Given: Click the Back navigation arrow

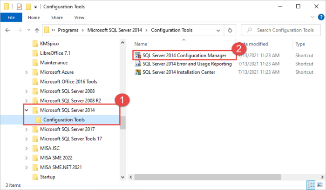Looking at the screenshot, I should (8, 30).
